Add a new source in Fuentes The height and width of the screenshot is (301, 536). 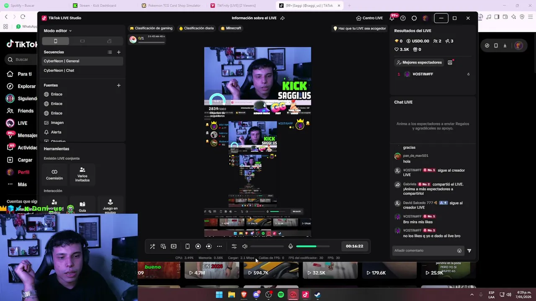119,85
